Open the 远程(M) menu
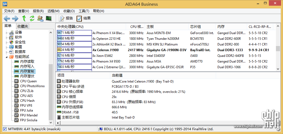 coord(54,11)
